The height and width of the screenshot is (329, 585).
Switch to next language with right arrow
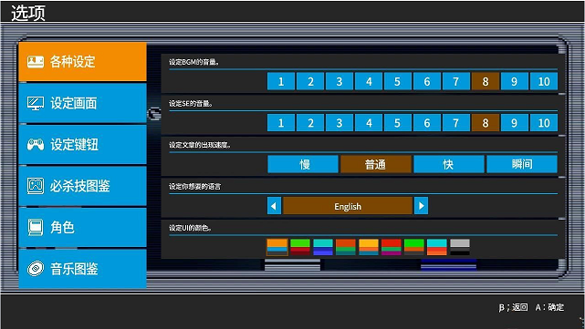(422, 206)
